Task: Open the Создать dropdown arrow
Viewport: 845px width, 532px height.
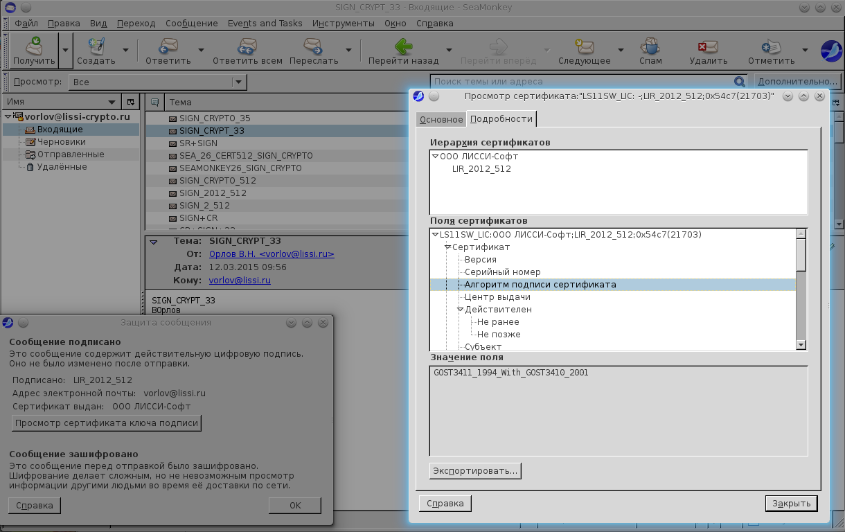Action: click(x=125, y=50)
